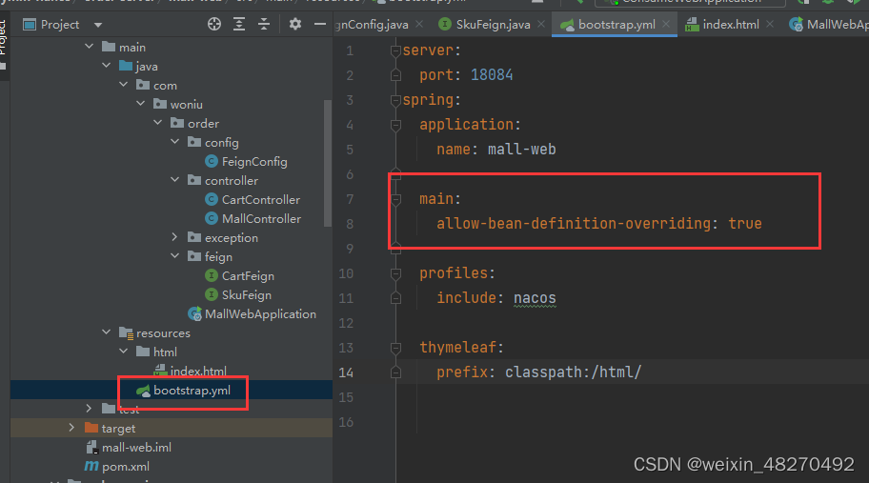
Task: Fold the application block in gutter
Action: [395, 125]
